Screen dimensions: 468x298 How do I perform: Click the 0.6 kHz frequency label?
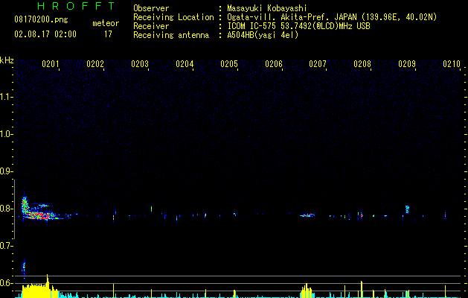[7, 283]
